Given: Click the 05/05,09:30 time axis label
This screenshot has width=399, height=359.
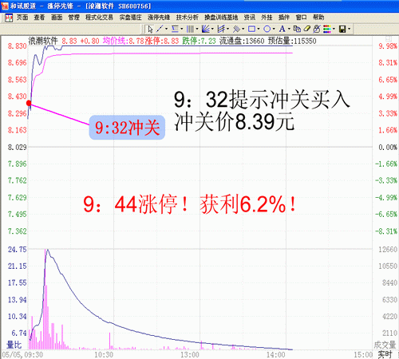Looking at the screenshot, I should 22,355.
